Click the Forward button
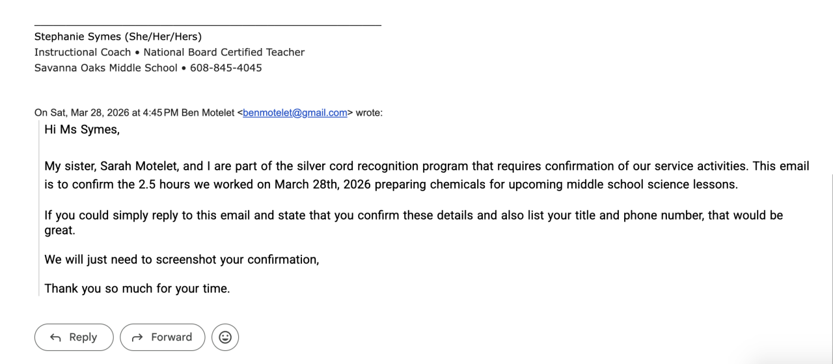Screen dimensions: 833x364 [x=162, y=337]
